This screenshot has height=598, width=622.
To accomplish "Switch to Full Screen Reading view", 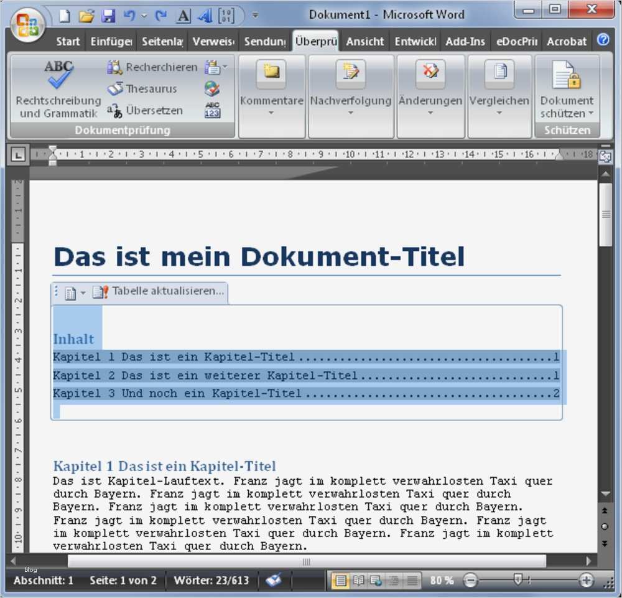I will 358,581.
